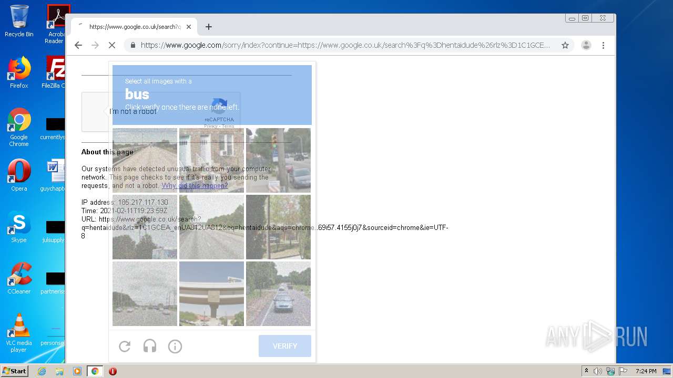Click the site lock icon
The image size is (673, 378).
coord(132,45)
